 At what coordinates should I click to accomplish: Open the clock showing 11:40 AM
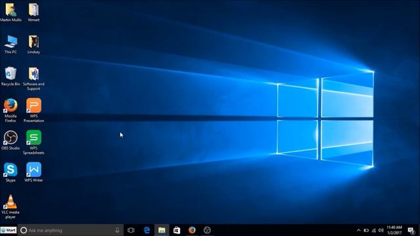pyautogui.click(x=394, y=230)
